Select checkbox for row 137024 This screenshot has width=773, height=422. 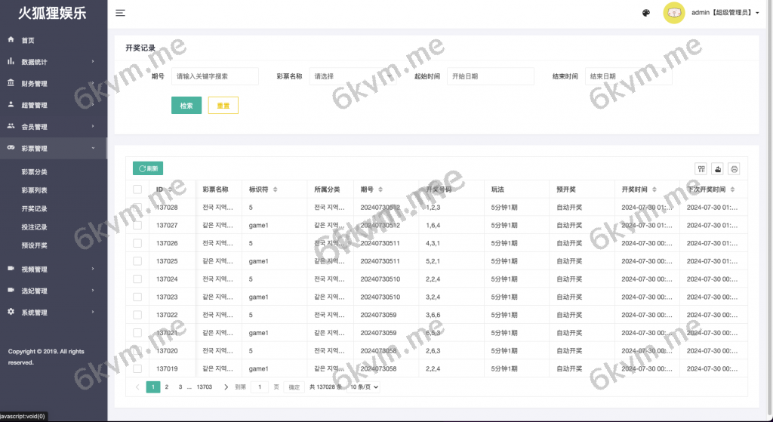point(137,279)
